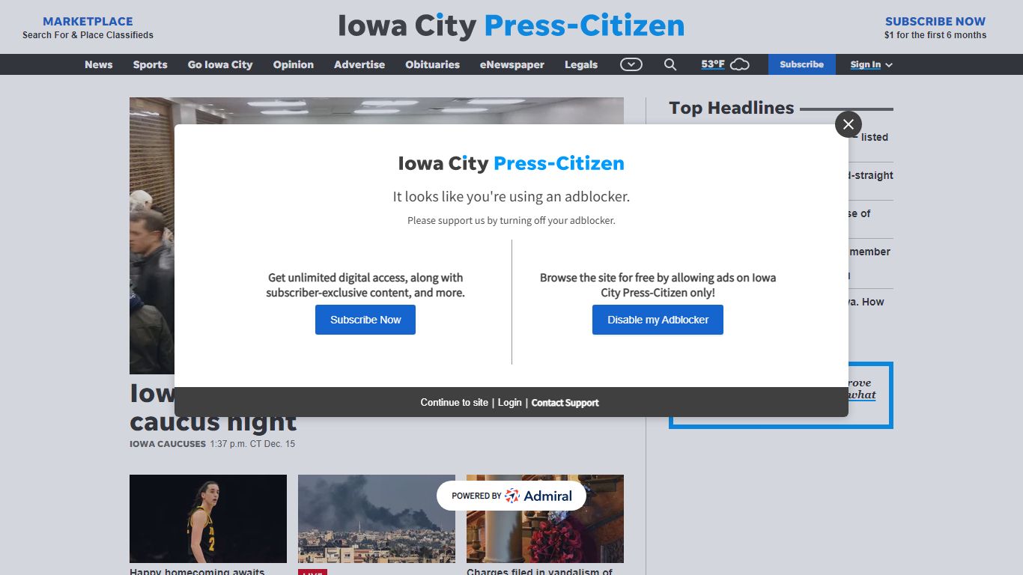Go to Go Iowa City section
Viewport: 1023px width, 575px height.
click(x=220, y=64)
